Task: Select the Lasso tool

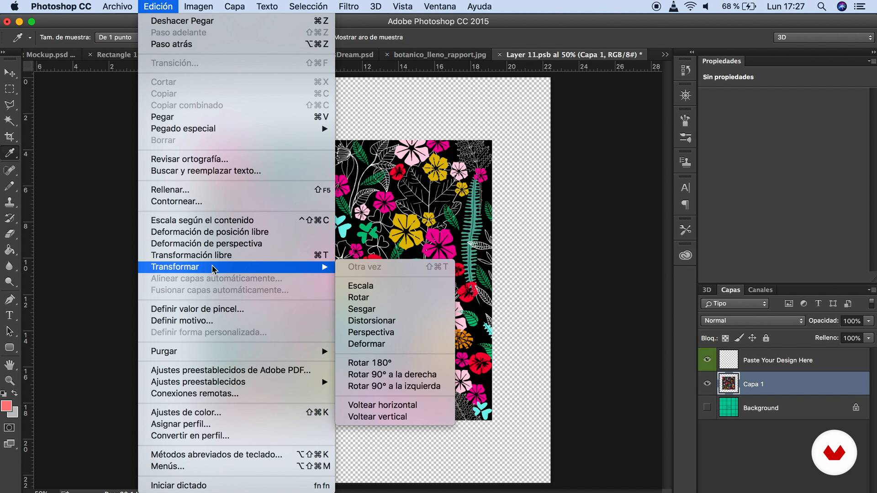Action: 10,105
